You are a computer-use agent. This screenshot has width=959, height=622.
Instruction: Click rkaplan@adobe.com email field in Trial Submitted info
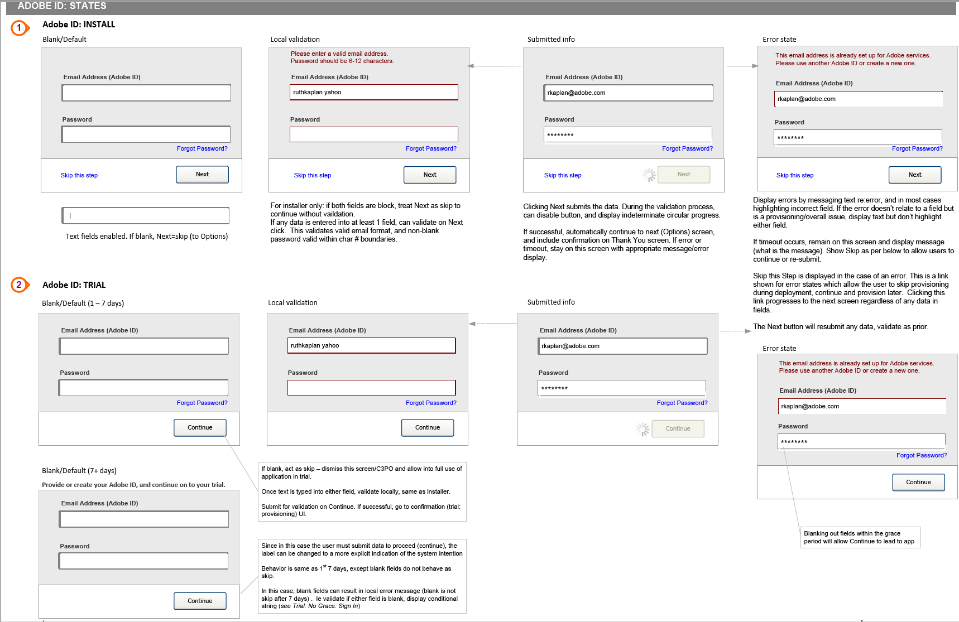tap(623, 346)
